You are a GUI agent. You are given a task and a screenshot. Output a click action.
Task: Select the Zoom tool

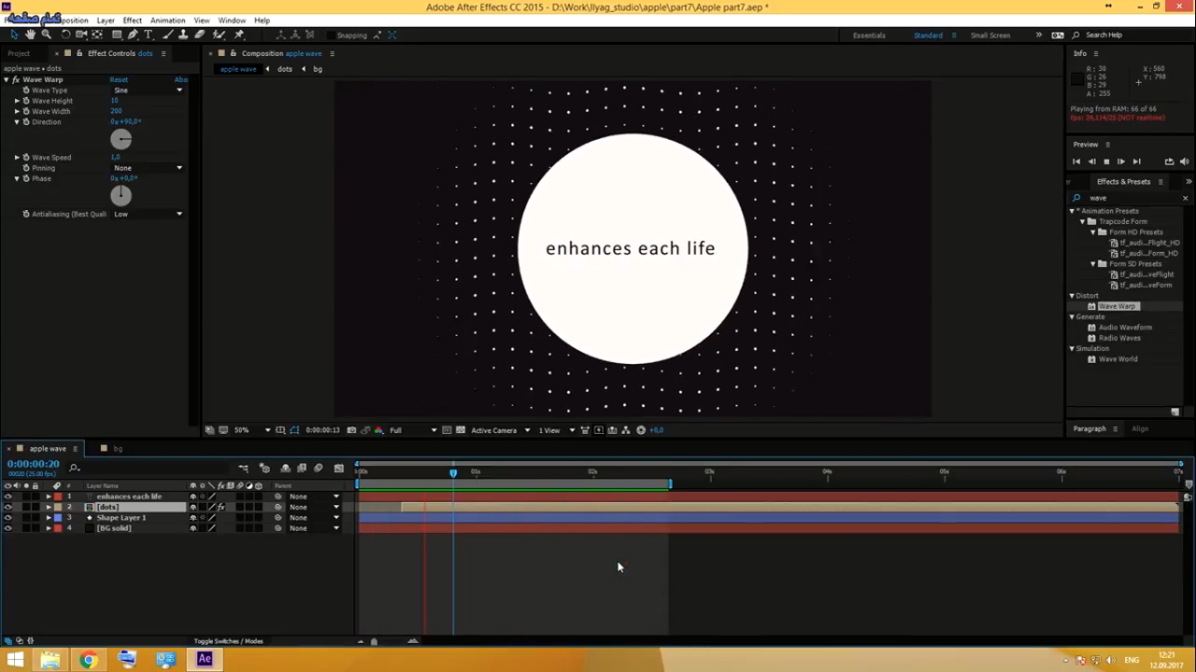coord(46,35)
